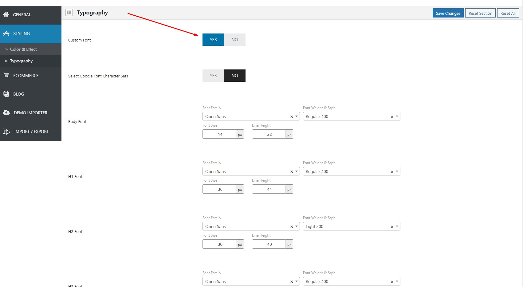Click the Body Font line height field

click(269, 134)
